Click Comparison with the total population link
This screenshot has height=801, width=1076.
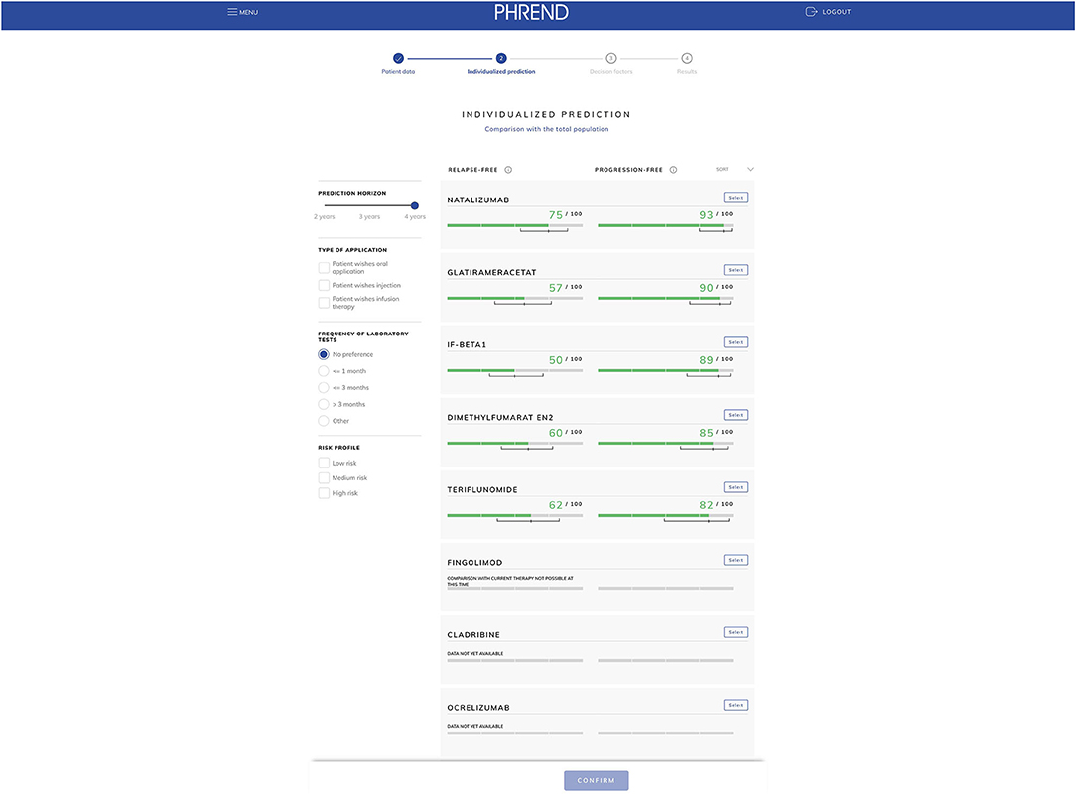tap(547, 129)
